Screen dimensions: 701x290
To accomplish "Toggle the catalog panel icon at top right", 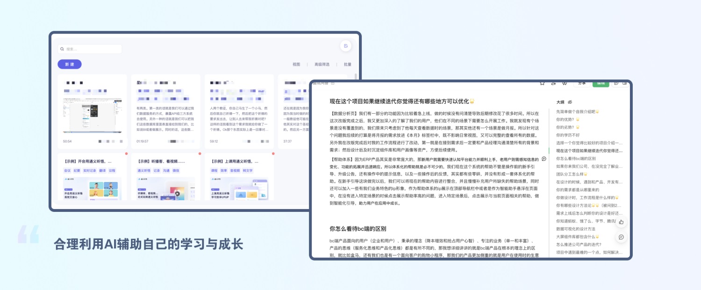I will click(x=625, y=83).
